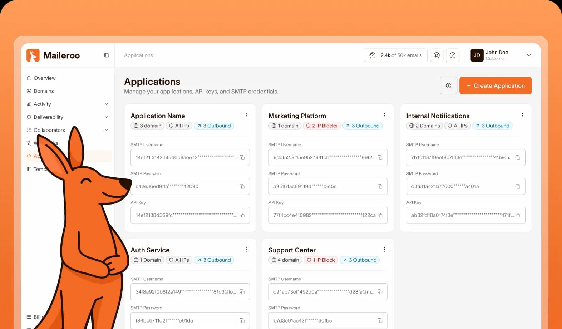Click 2 IP Blocks tag on Marketing Platform
The image size is (562, 329).
pos(322,126)
